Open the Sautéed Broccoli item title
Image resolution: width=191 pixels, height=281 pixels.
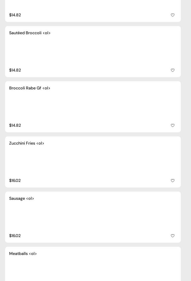[x=30, y=33]
